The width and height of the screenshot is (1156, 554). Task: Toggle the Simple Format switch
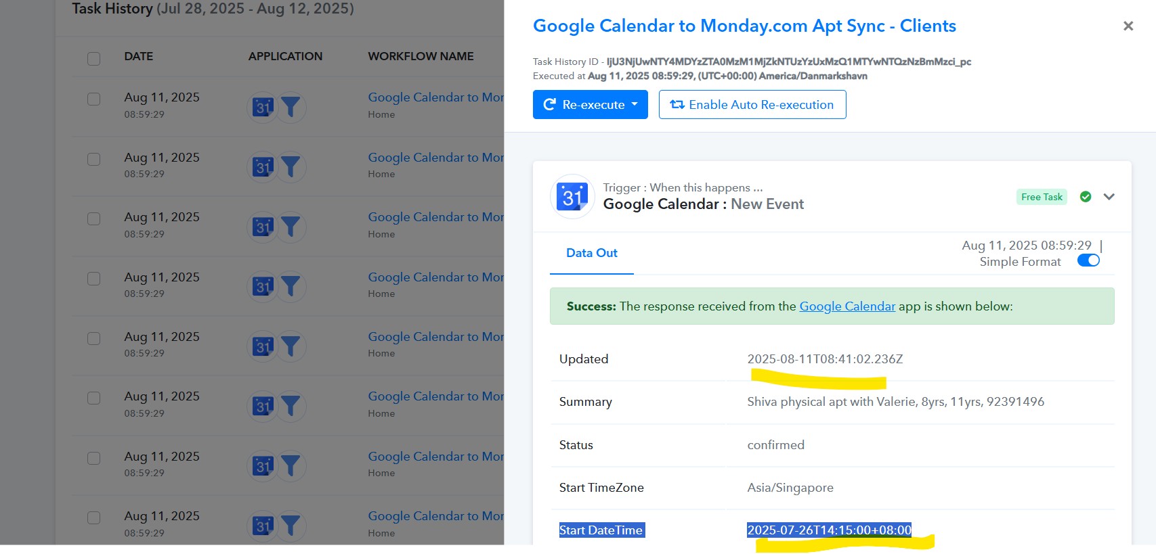[x=1088, y=261]
